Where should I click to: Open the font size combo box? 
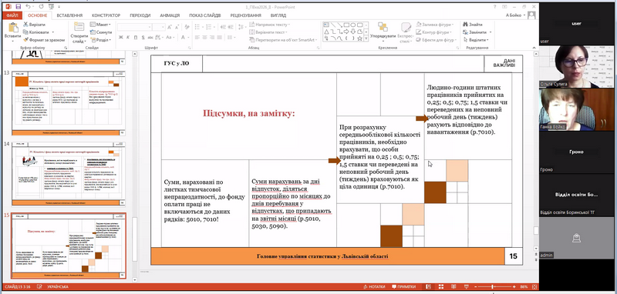159,27
